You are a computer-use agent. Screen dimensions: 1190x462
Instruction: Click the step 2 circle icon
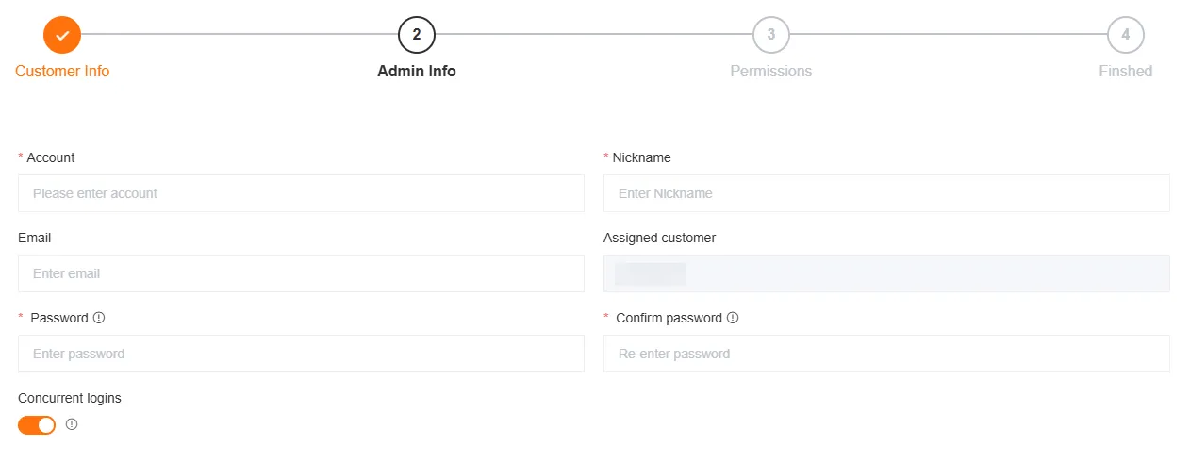[417, 35]
